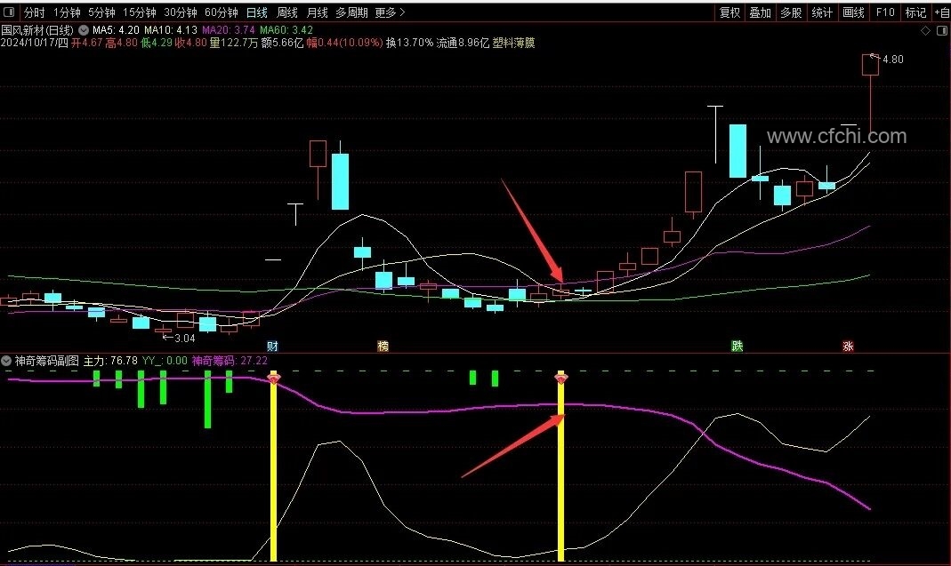Viewport: 951px width, 566px height.
Task: Switch to 日线 daily chart
Action: point(256,12)
